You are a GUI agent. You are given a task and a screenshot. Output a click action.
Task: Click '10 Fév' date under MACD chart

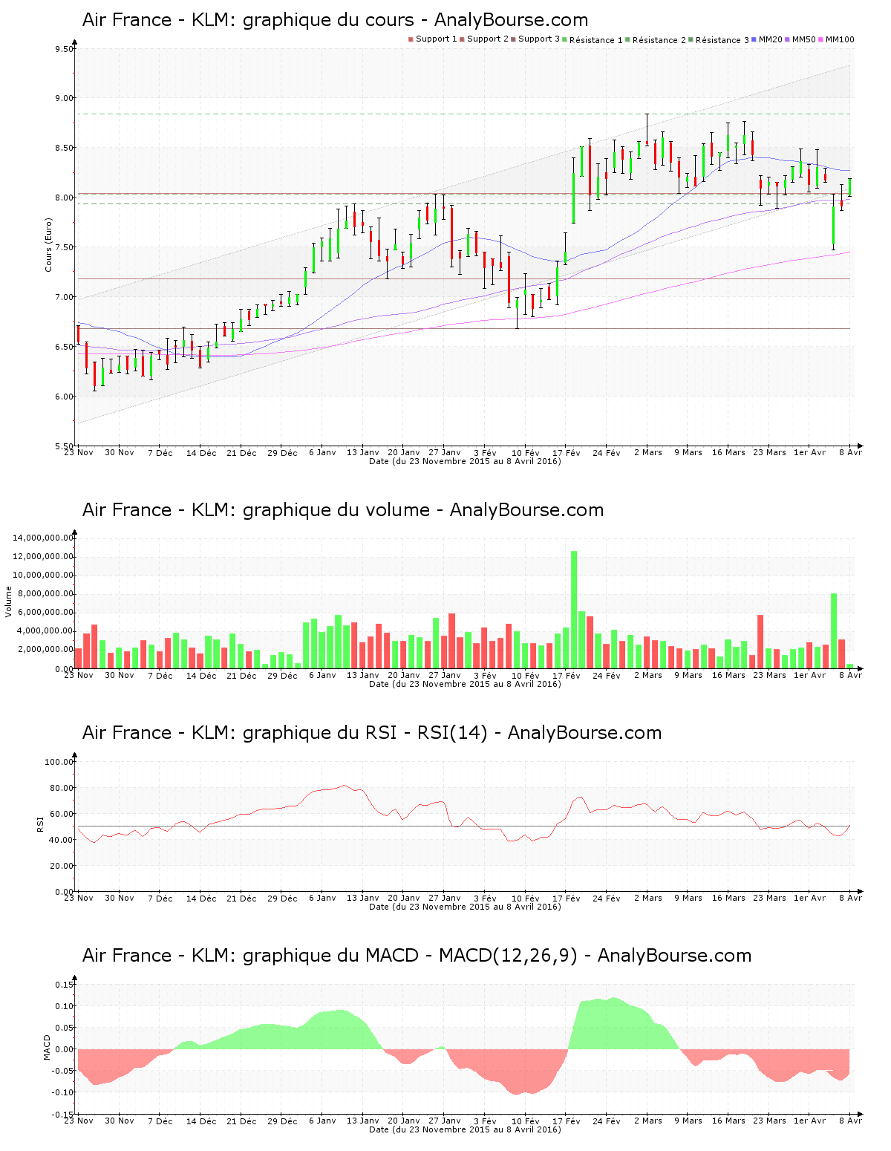pos(526,1121)
